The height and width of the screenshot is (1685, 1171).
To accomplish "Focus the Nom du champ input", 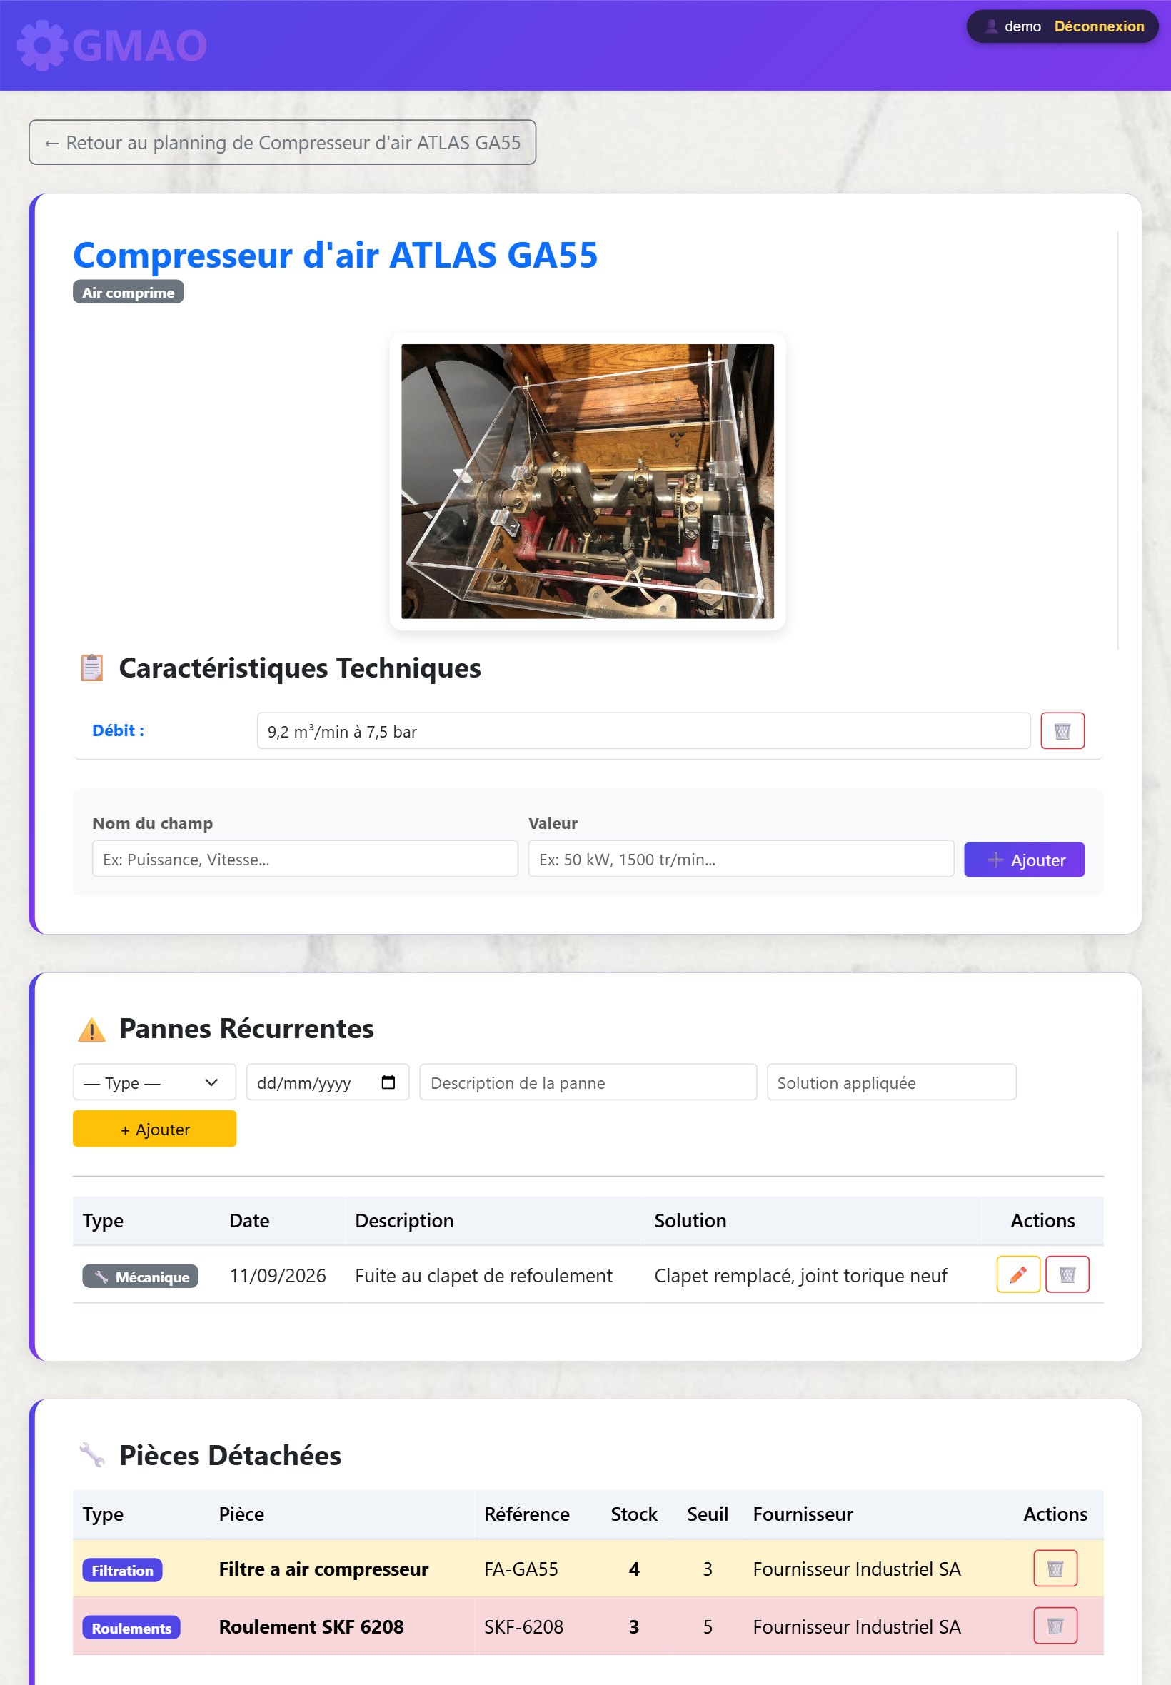I will 304,859.
